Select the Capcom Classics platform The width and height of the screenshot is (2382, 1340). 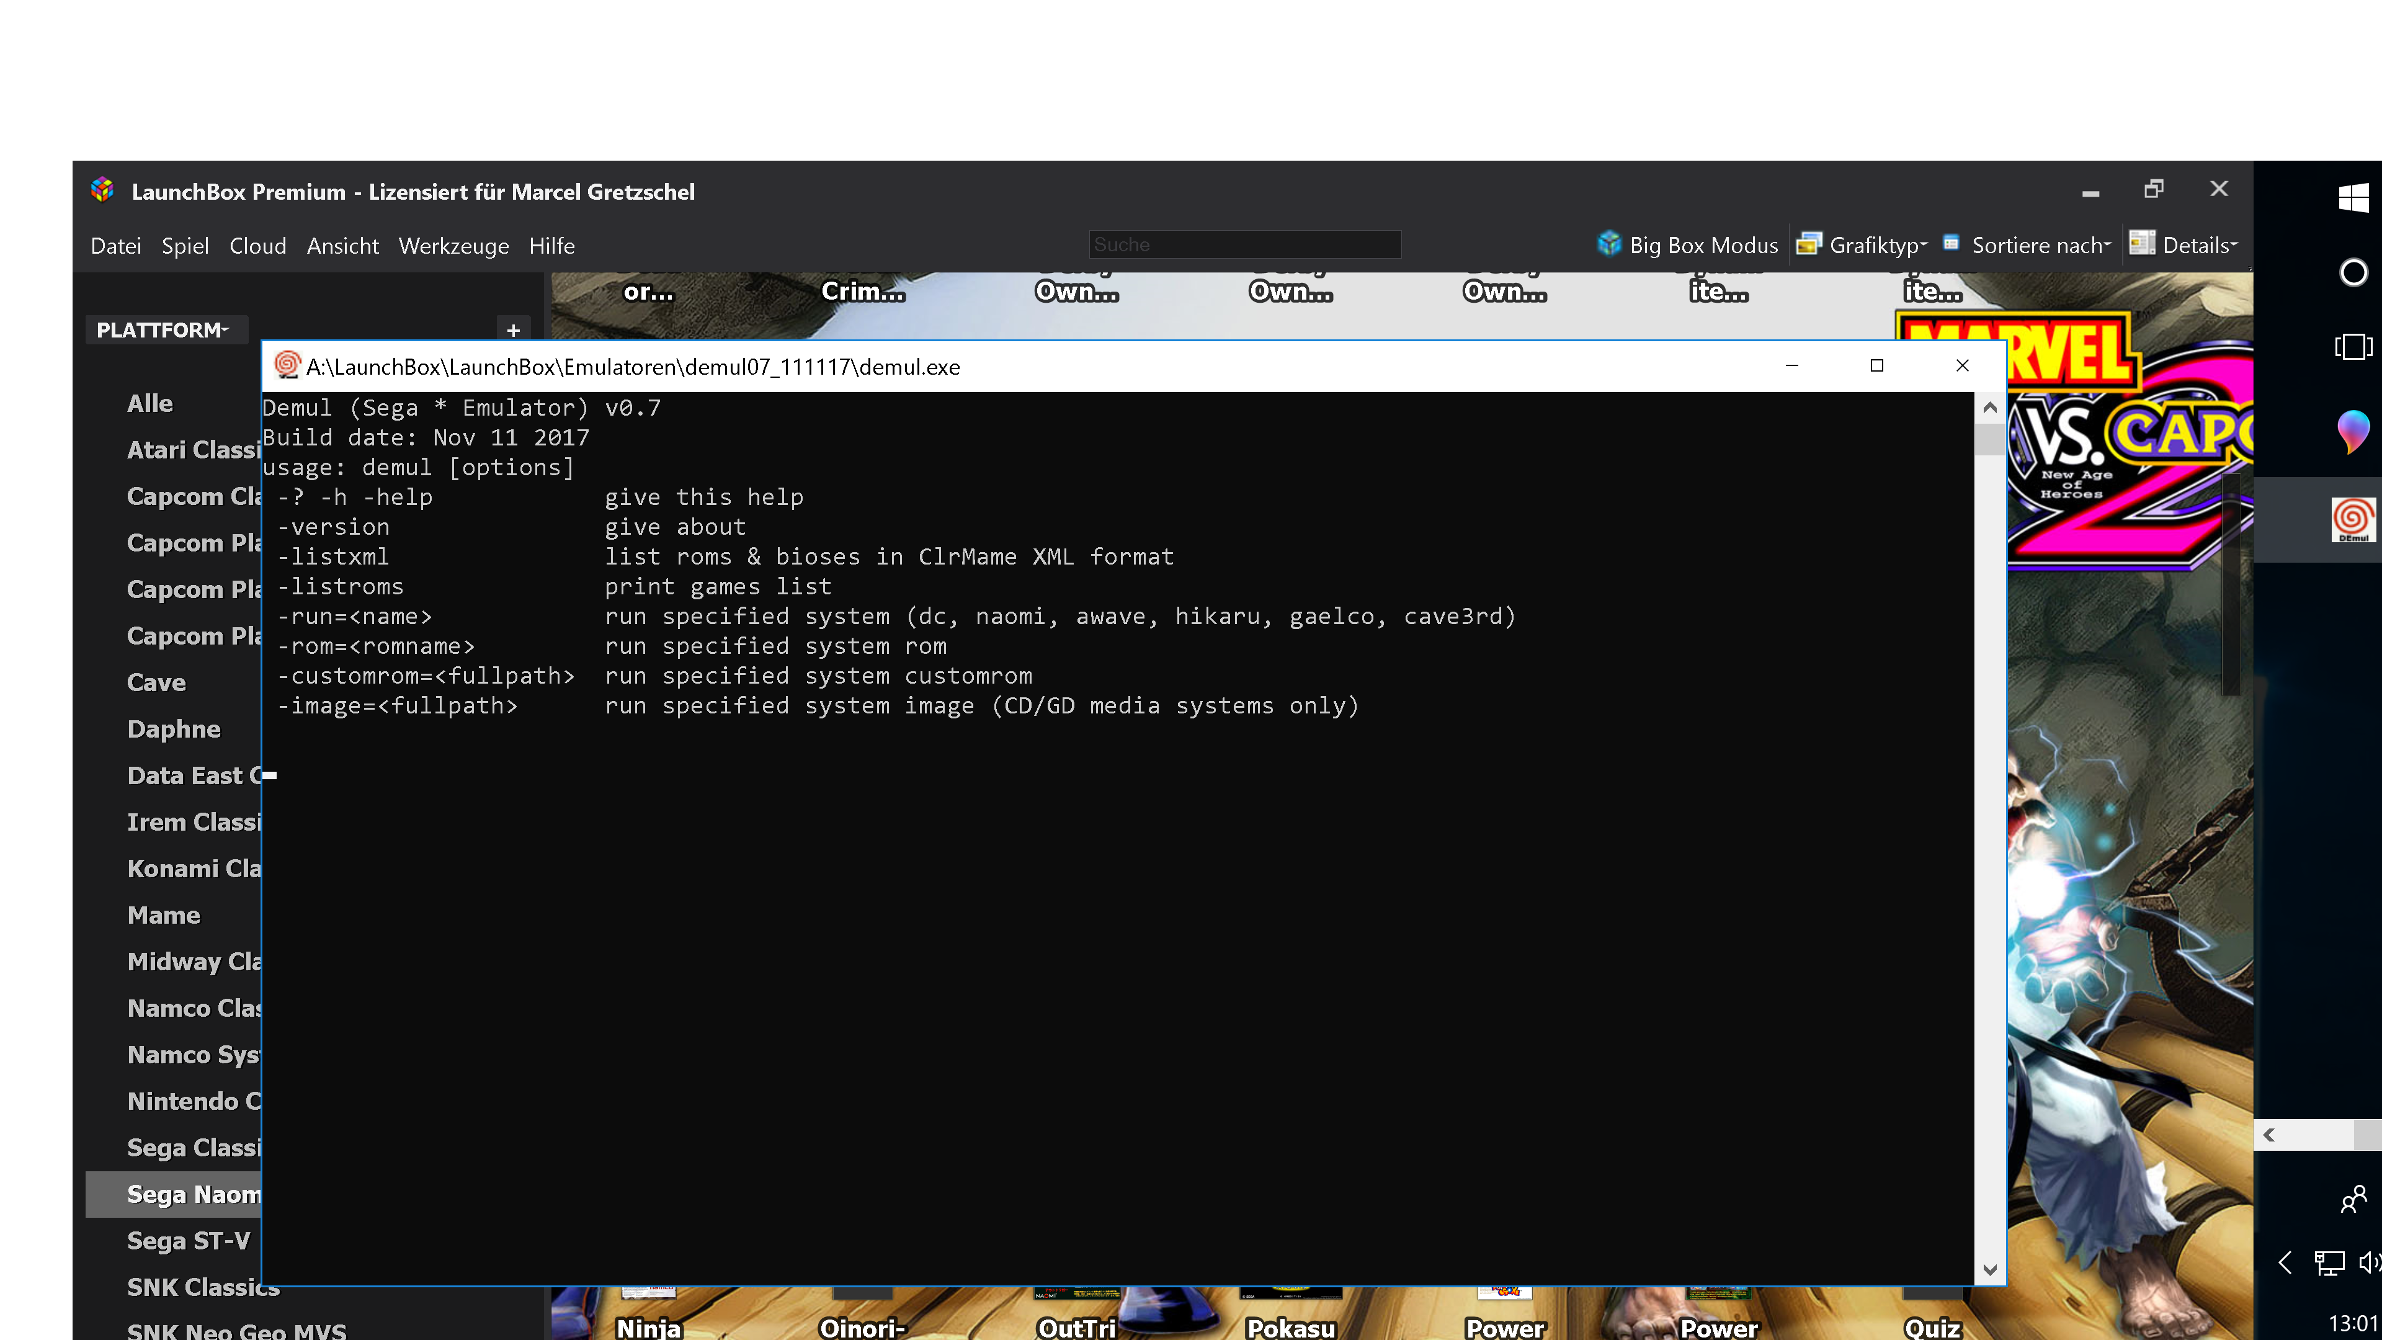click(x=194, y=496)
